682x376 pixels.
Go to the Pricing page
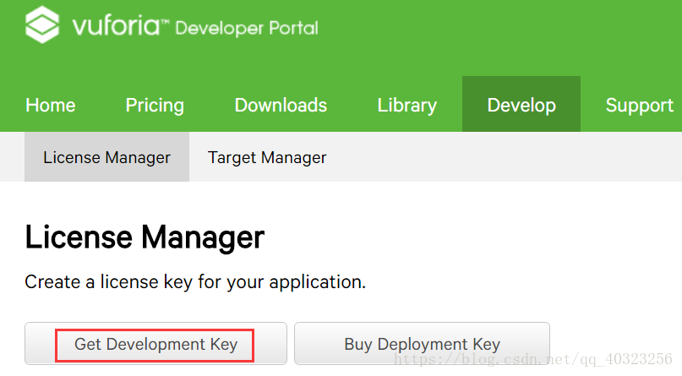[x=155, y=106]
